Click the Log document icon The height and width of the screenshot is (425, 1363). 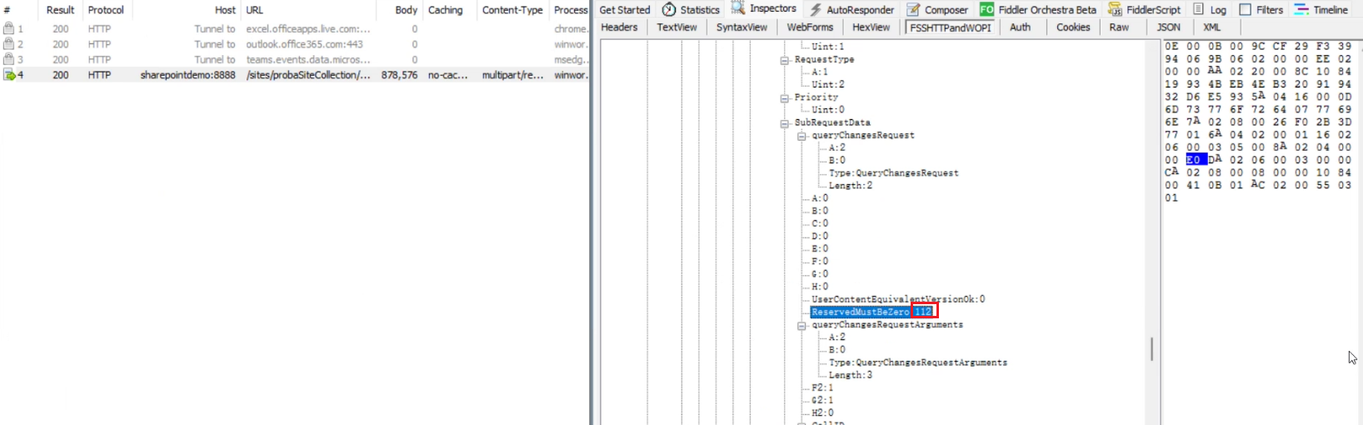coord(1198,9)
